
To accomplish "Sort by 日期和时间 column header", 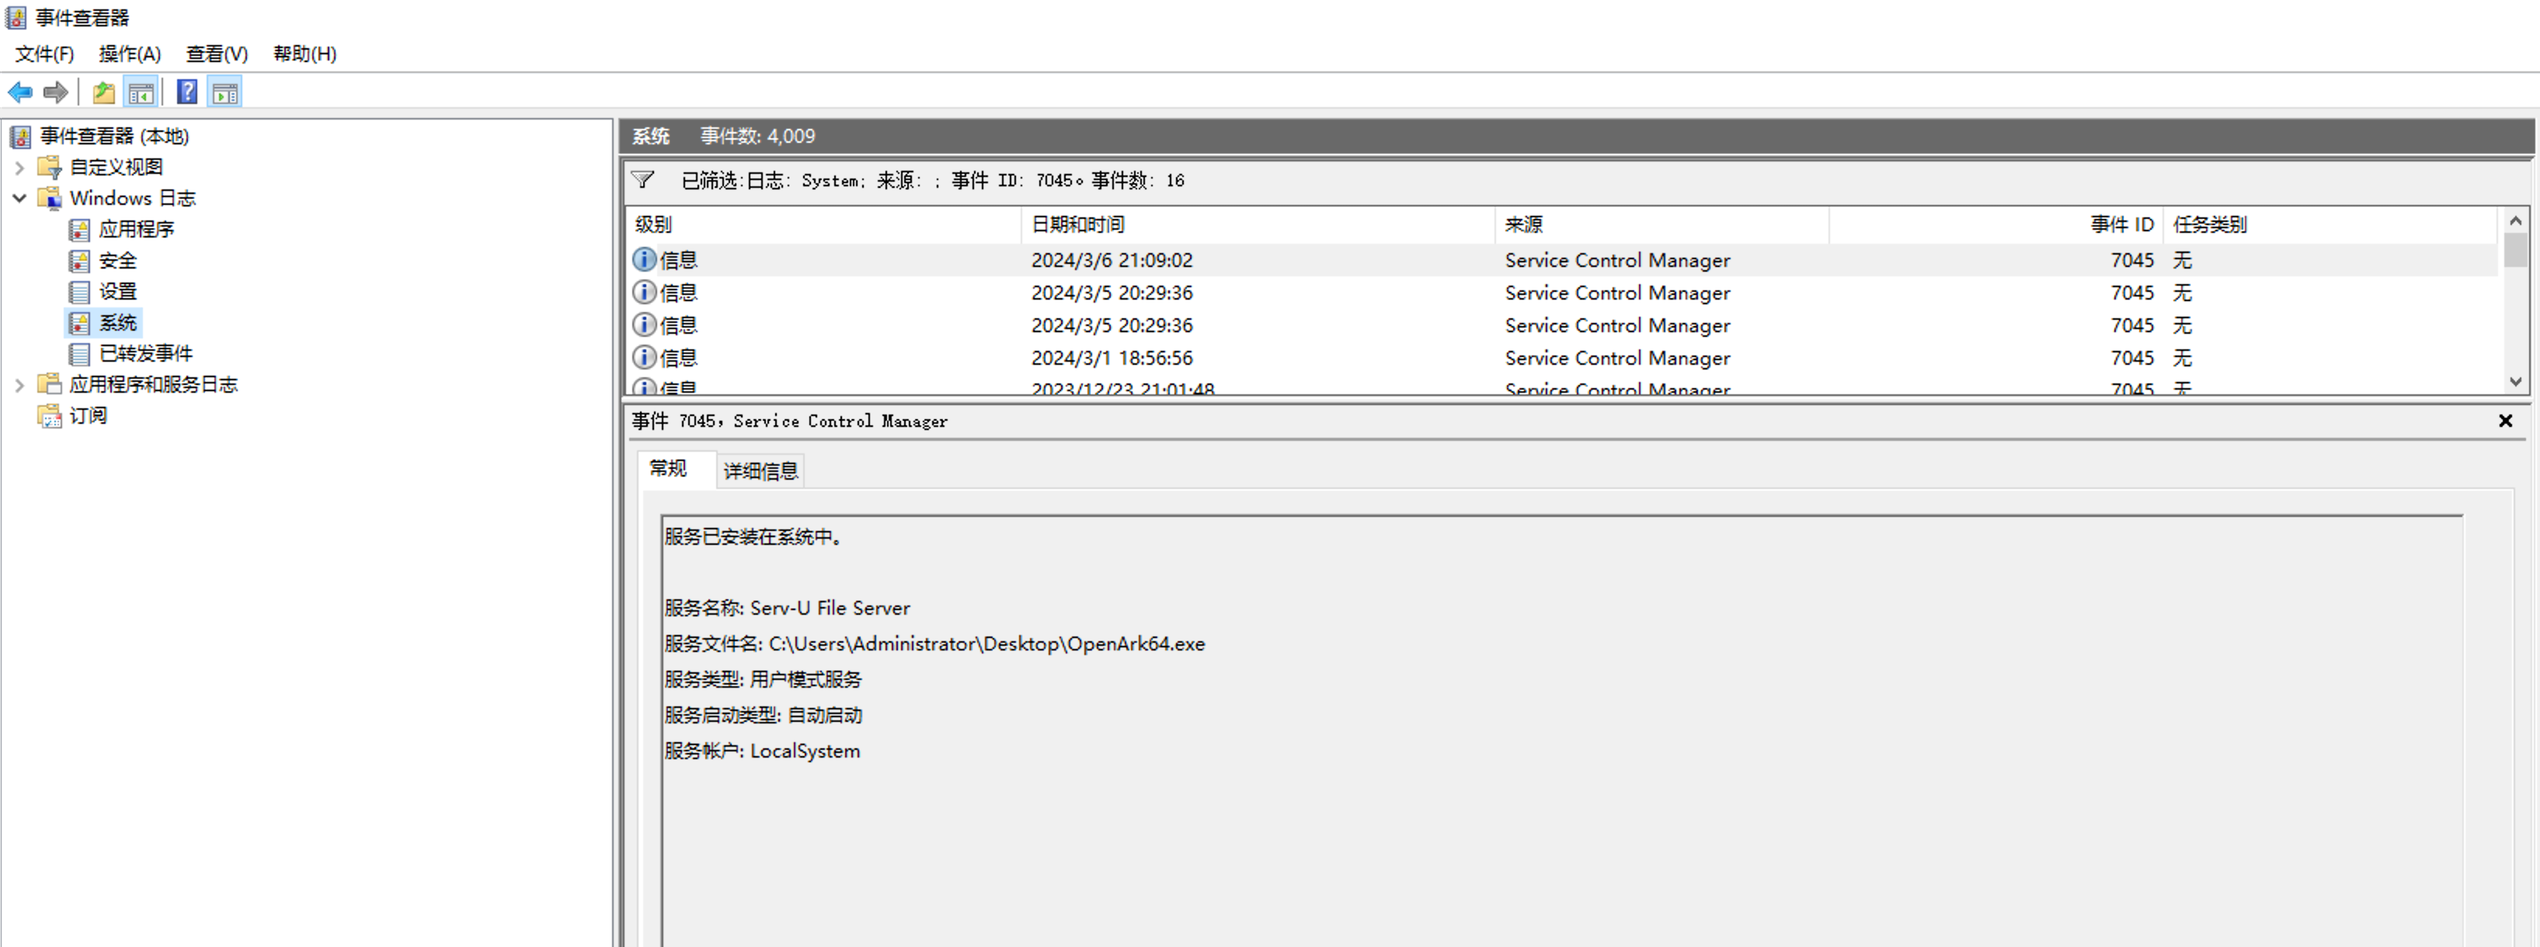I will pyautogui.click(x=1077, y=224).
